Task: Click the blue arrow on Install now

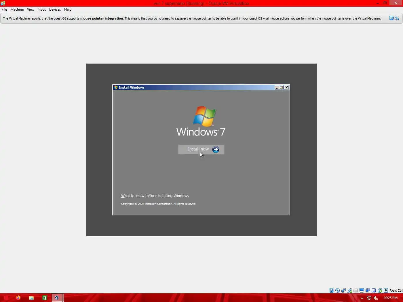Action: 216,149
